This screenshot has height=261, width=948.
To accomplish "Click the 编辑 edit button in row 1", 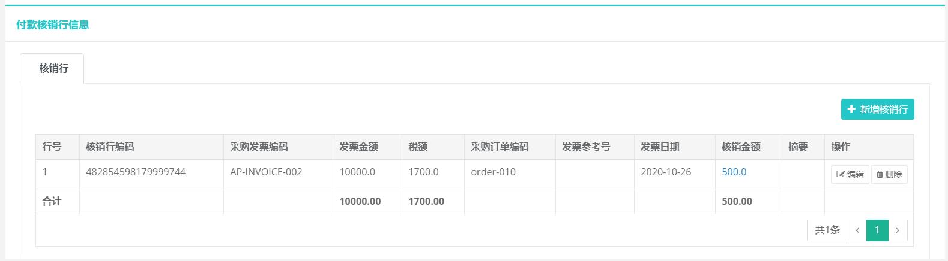I will click(x=850, y=174).
